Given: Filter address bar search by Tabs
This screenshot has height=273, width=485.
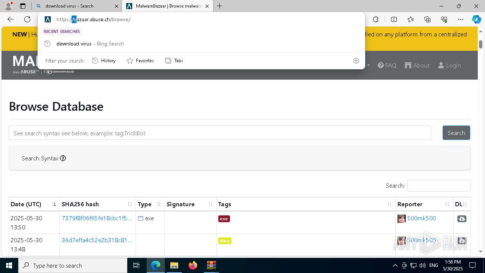Looking at the screenshot, I should pos(174,61).
